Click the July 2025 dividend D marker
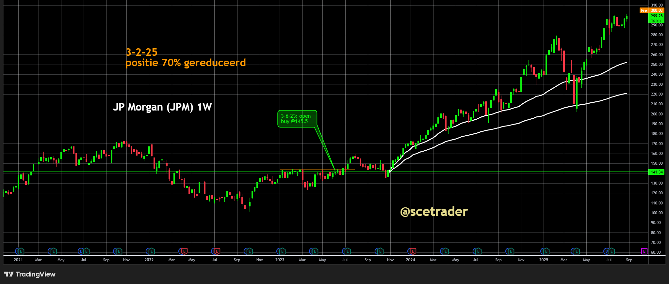Image resolution: width=669 pixels, height=284 pixels. coord(606,251)
